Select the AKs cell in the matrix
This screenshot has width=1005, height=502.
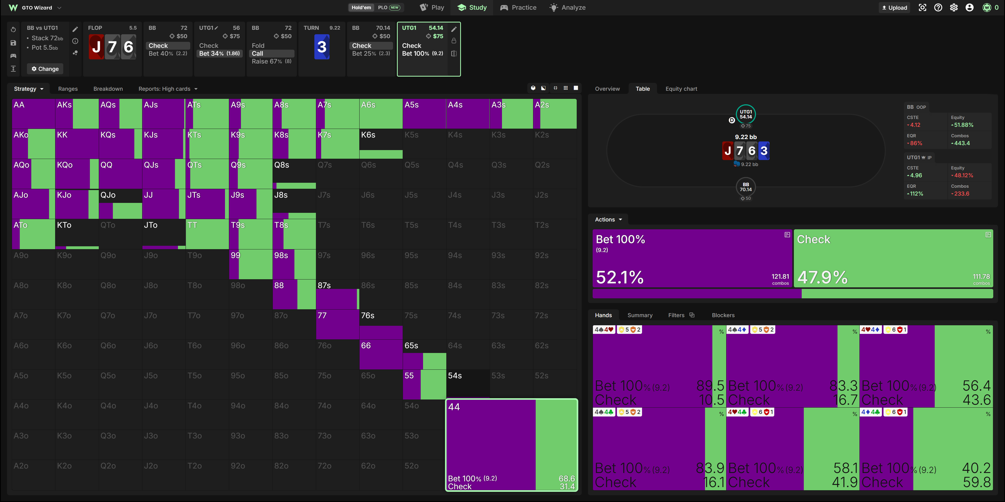(x=77, y=113)
